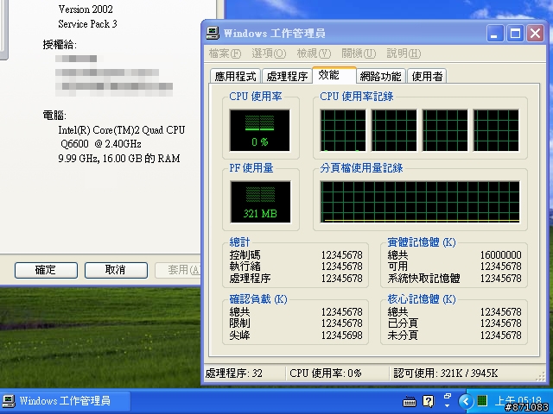This screenshot has width=553, height=414.
Task: Click the 未分頁 label under 核心記憶體
Action: point(403,336)
